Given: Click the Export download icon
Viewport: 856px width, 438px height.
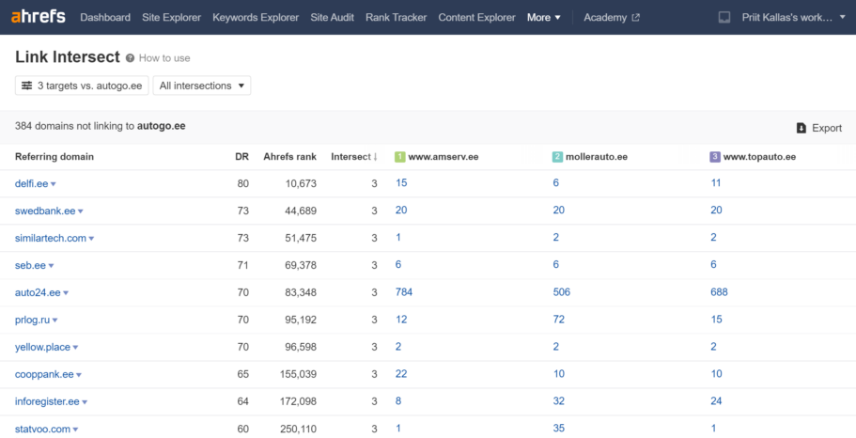Looking at the screenshot, I should point(801,128).
